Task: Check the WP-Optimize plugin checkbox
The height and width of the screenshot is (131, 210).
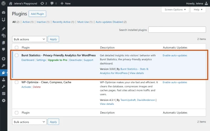Action: coord(17,82)
